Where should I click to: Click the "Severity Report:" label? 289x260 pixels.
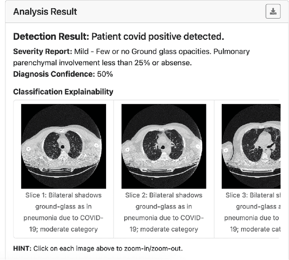click(x=42, y=52)
